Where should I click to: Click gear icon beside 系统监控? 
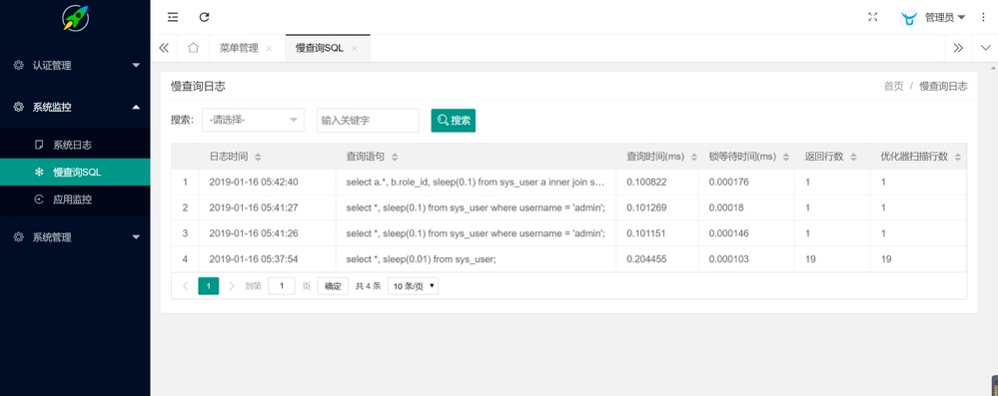point(18,107)
